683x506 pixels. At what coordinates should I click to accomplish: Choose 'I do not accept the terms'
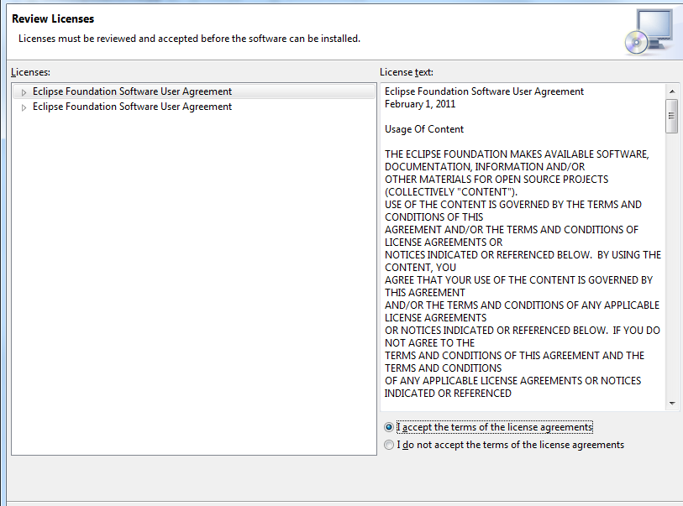388,445
